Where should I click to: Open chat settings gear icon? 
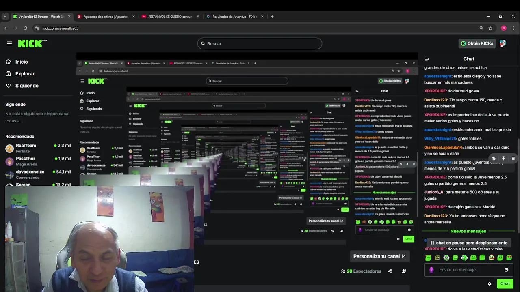pos(490,284)
